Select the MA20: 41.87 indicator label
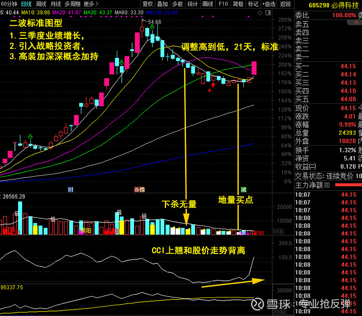This screenshot has height=316, width=362. tap(67, 13)
